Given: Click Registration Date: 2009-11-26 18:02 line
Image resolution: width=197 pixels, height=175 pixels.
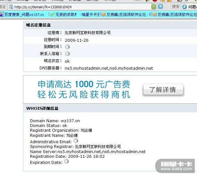Looking at the screenshot, I should (x=67, y=157).
